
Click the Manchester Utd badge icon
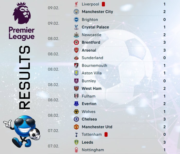click(76, 127)
